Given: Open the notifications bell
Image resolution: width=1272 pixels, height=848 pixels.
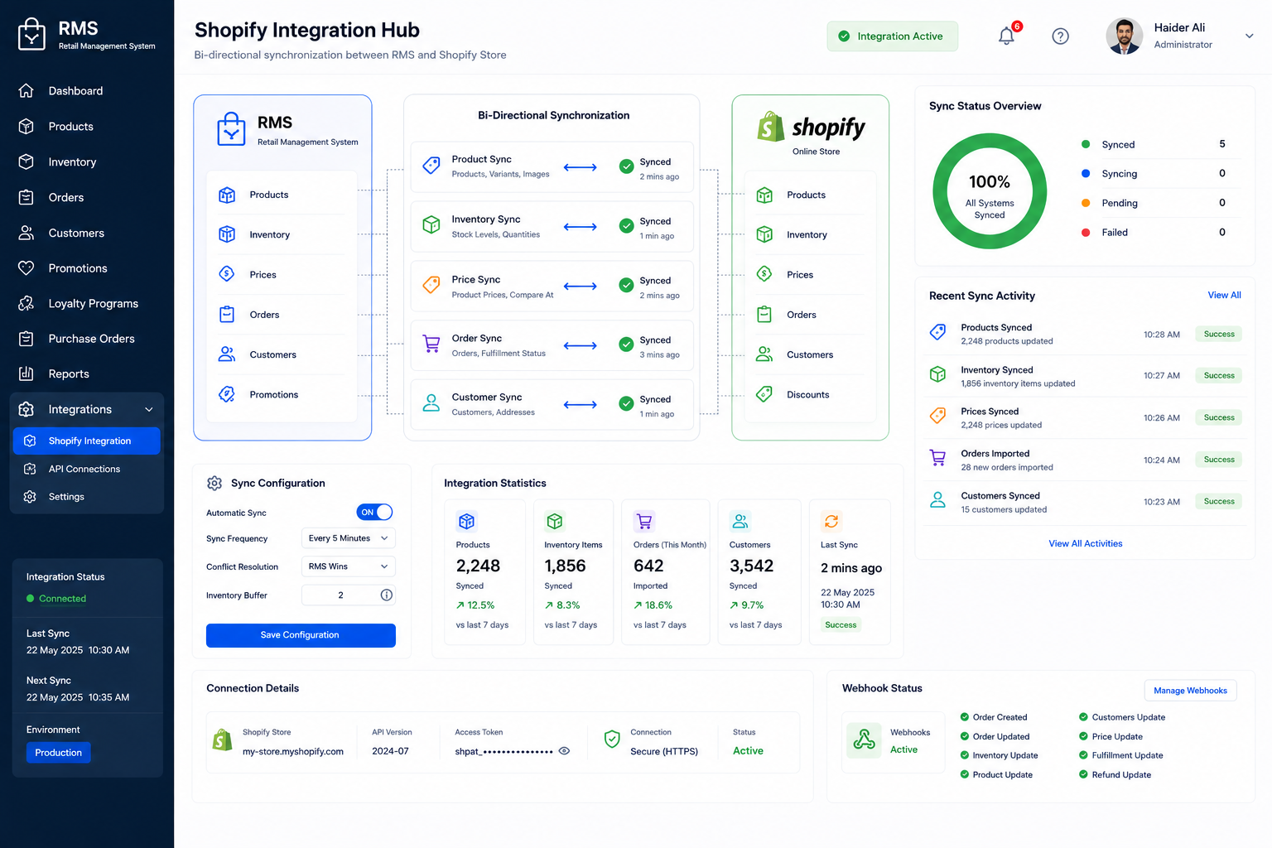Looking at the screenshot, I should pyautogui.click(x=1007, y=36).
